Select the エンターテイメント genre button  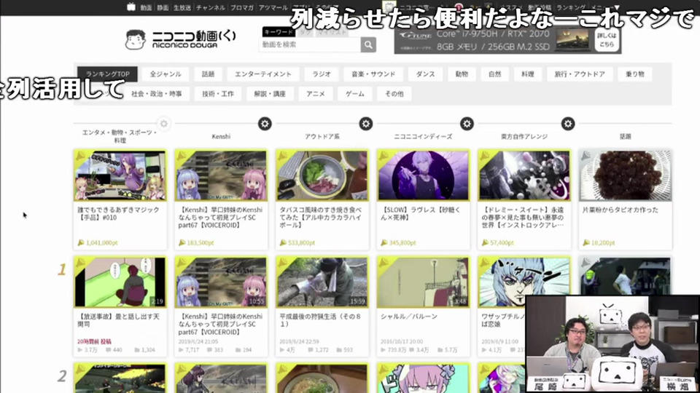263,74
